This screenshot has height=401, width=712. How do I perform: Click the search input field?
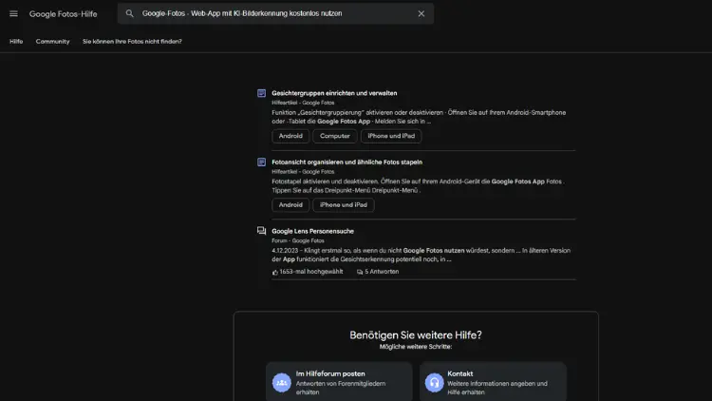coord(275,13)
